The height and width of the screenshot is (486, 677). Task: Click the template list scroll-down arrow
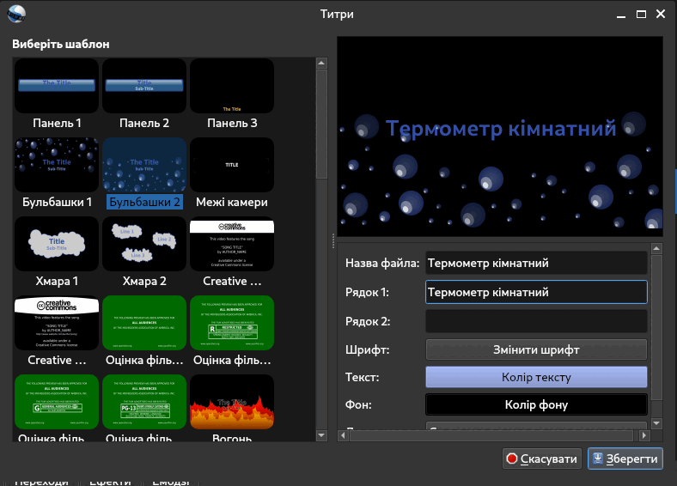tap(321, 435)
